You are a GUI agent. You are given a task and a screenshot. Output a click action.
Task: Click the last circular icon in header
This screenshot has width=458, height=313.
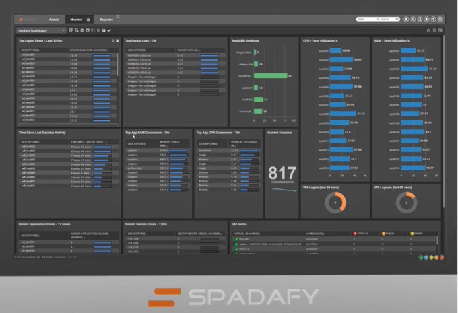[440, 20]
